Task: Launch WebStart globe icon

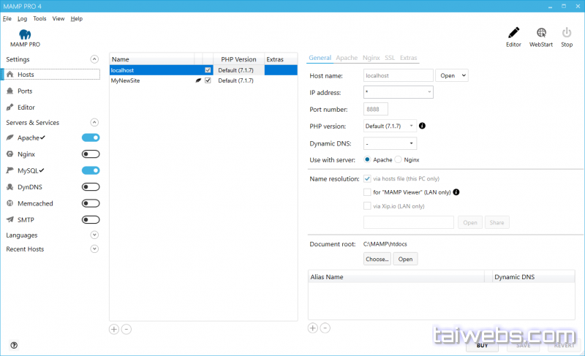Action: (541, 33)
